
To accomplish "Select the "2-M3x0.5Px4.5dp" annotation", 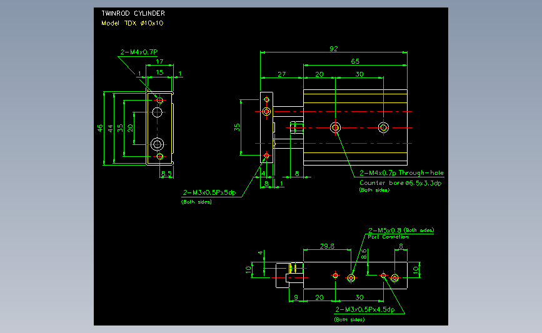I will [x=364, y=309].
